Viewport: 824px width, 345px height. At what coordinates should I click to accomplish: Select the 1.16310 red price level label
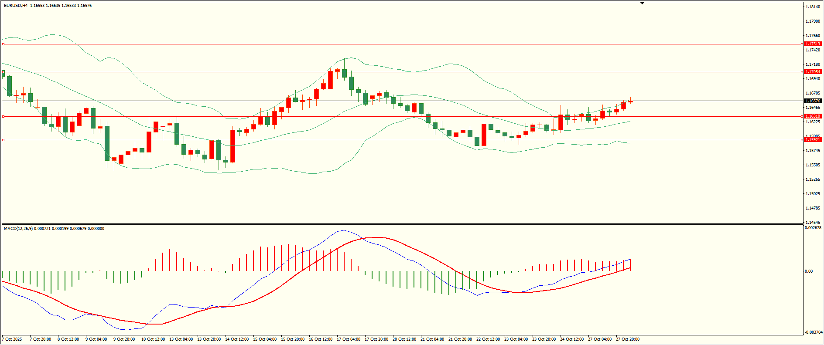tap(813, 116)
